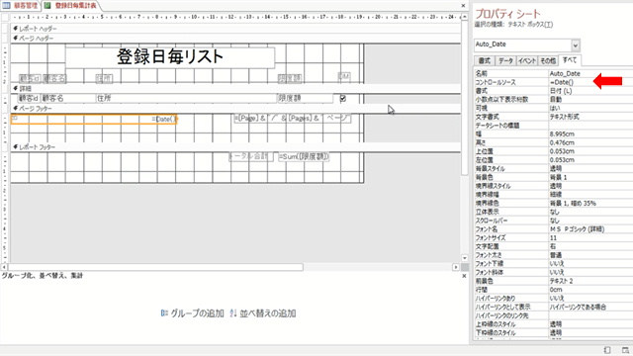
Task: Select the 限度額 field in the detail section
Action: tap(305, 98)
